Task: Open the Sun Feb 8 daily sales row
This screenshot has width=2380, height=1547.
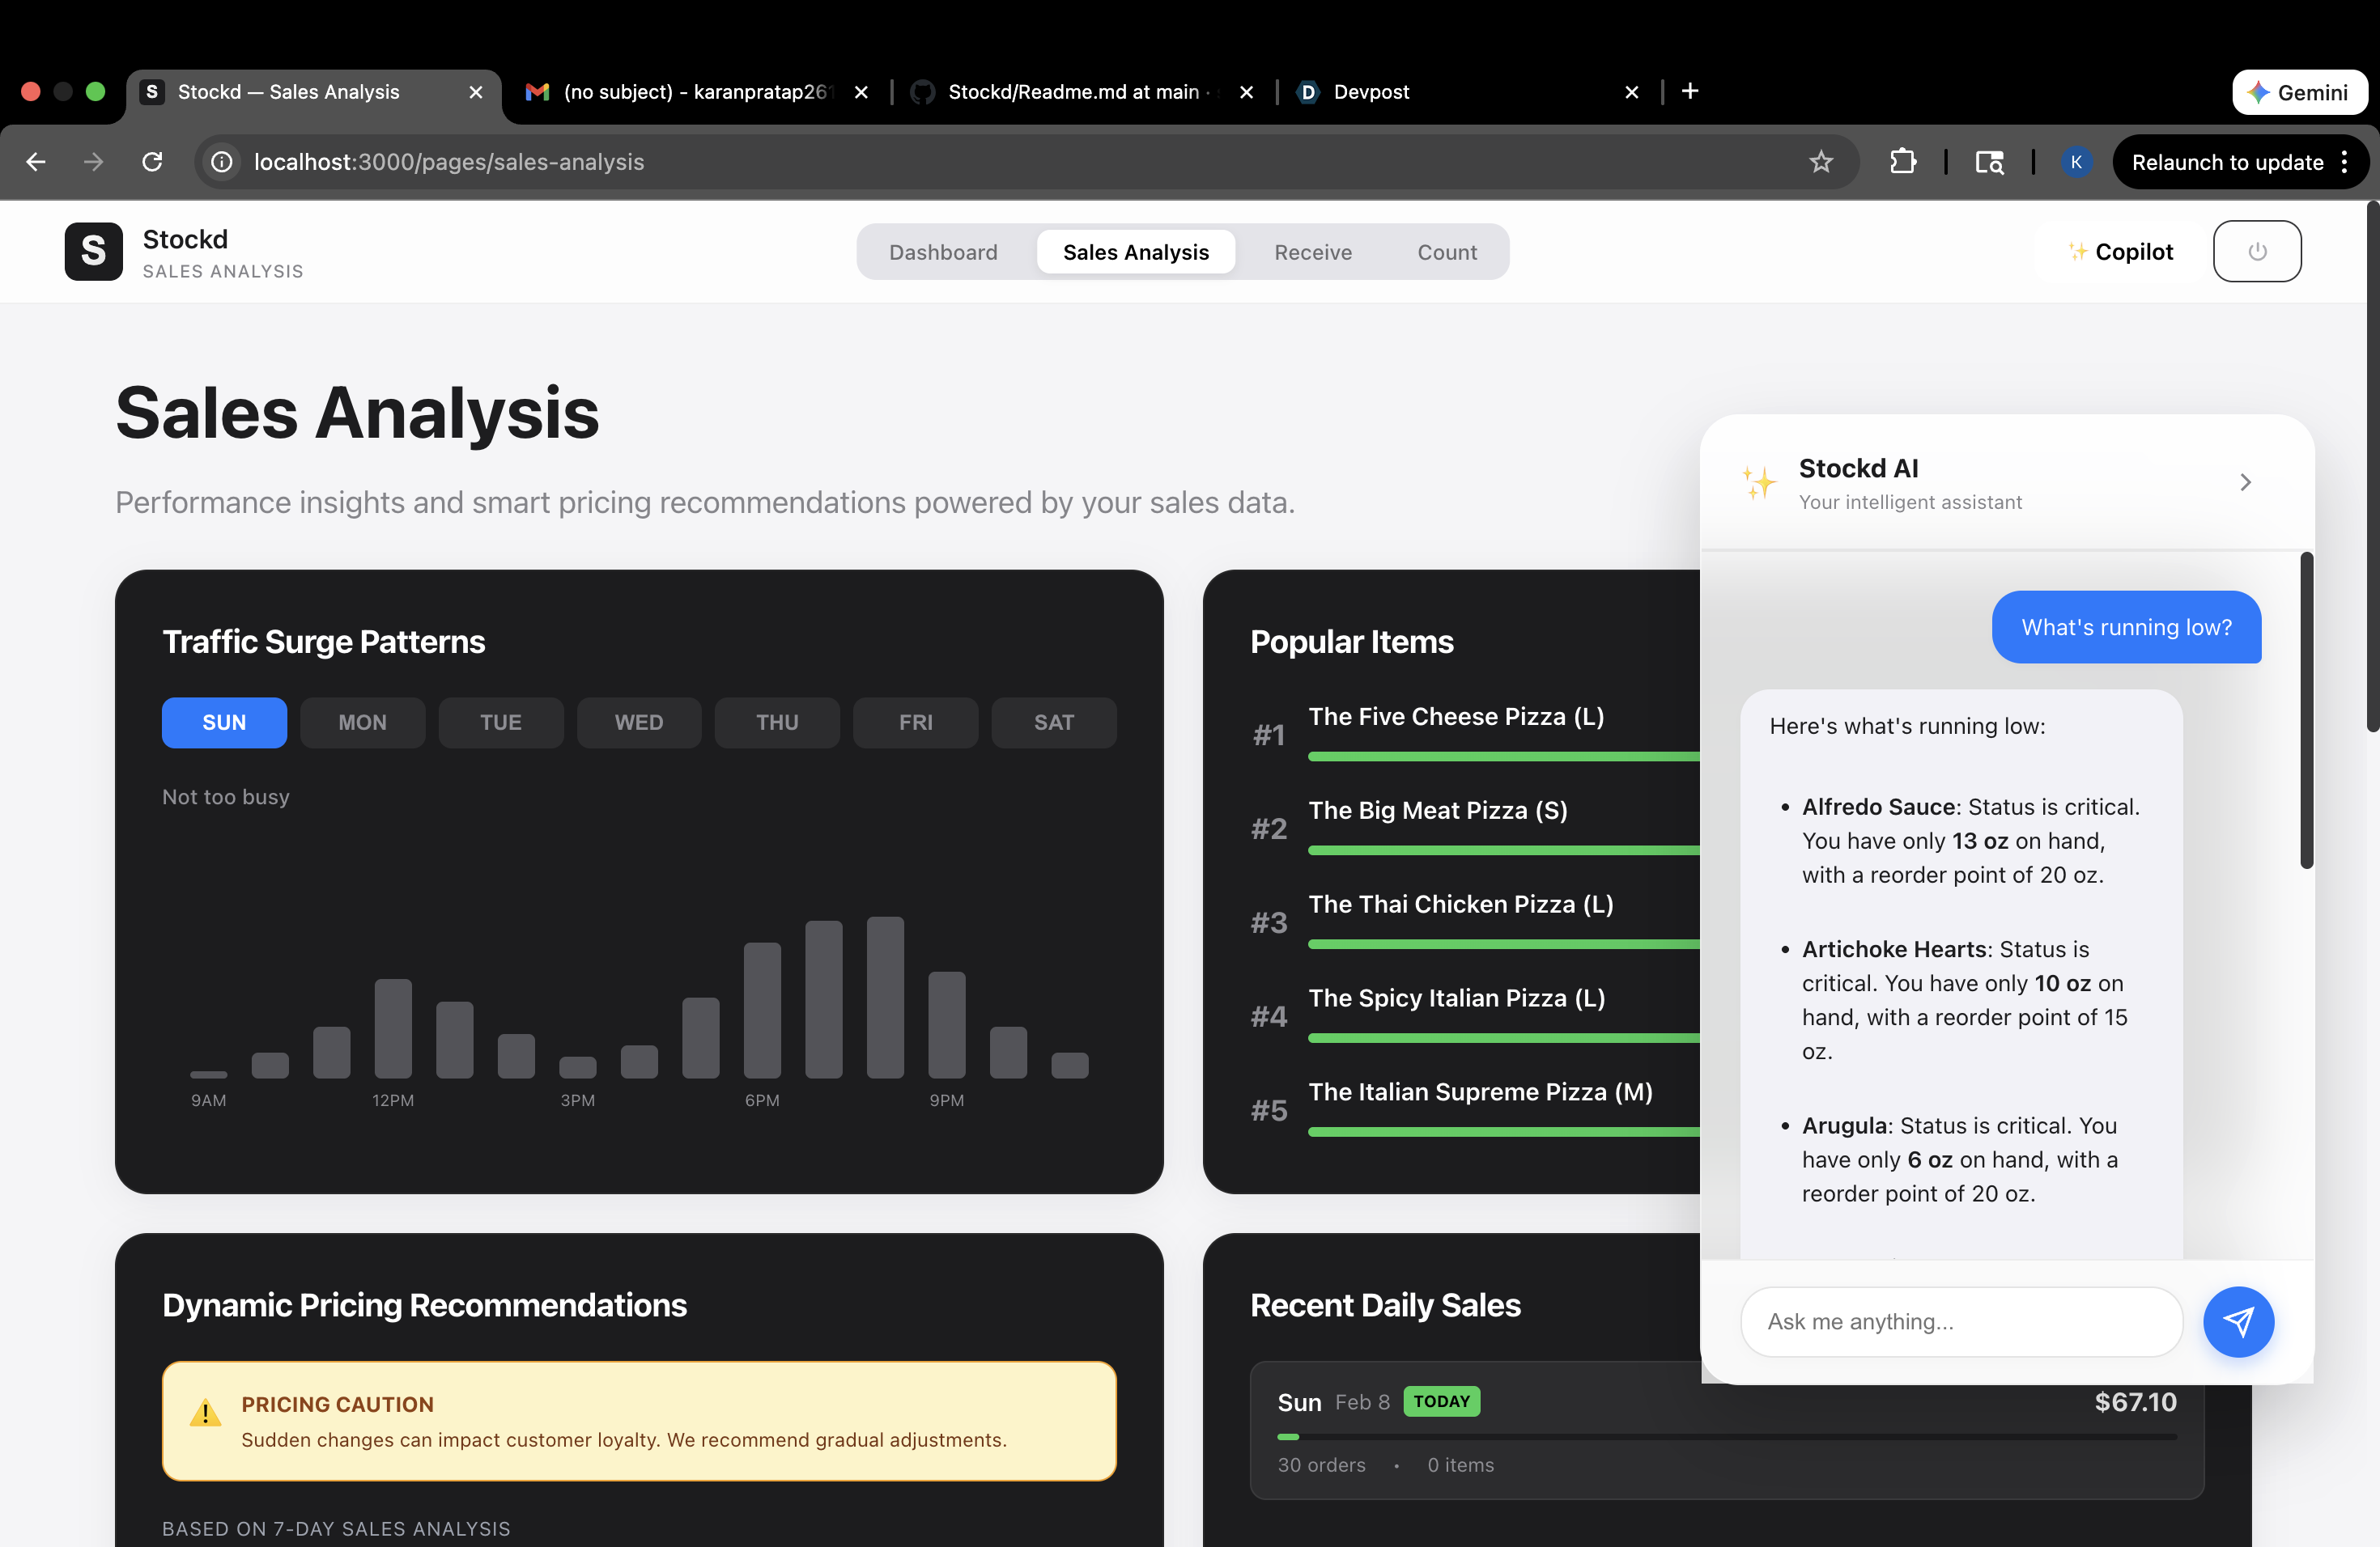Action: point(1725,1430)
